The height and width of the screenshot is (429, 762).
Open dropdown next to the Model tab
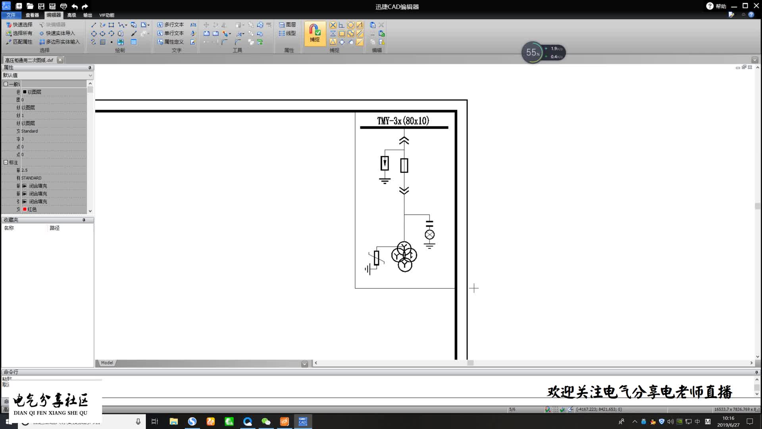coord(304,363)
